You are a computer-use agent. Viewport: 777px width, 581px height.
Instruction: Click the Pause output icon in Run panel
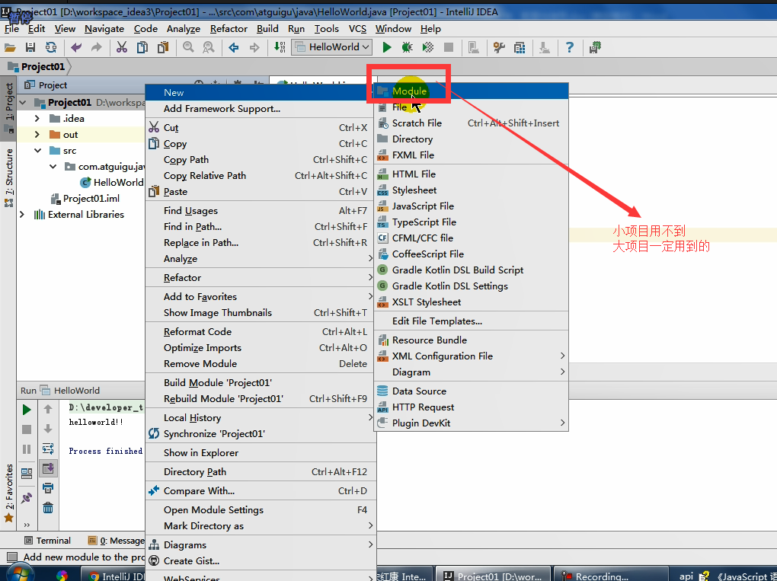(27, 449)
